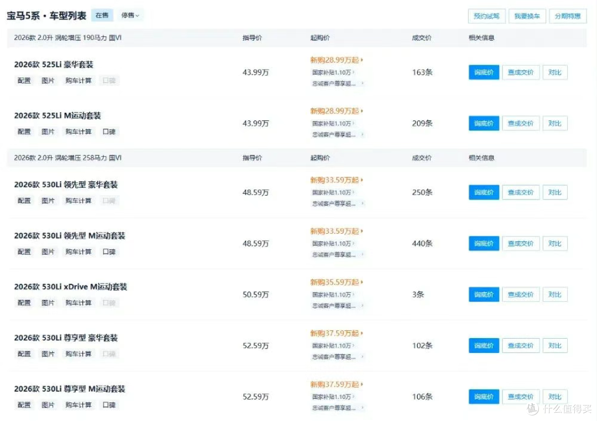Open 图片 for 530Li xDrive M运动套装
Screen dimensions: 597x421
point(48,303)
